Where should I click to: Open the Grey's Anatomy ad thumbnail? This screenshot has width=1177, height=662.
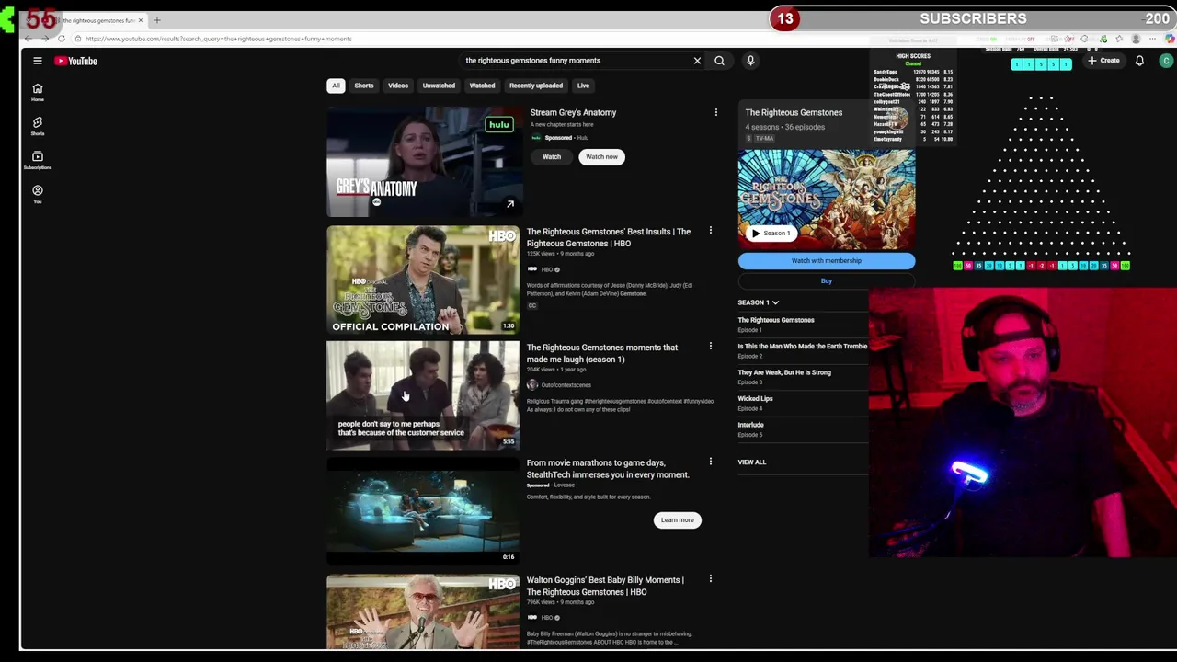click(x=423, y=162)
